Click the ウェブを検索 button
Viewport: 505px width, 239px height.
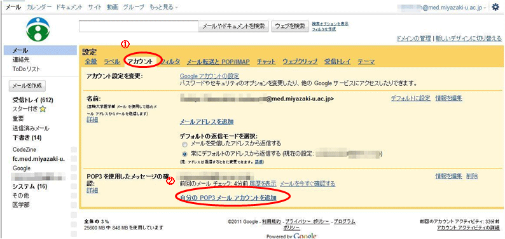click(290, 26)
